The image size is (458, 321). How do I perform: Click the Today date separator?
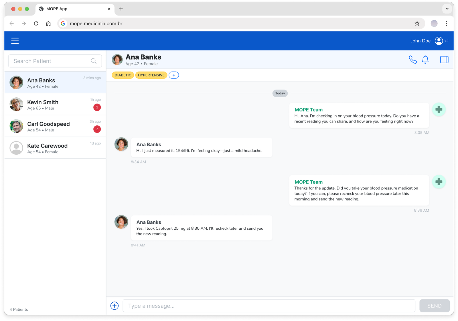point(280,93)
